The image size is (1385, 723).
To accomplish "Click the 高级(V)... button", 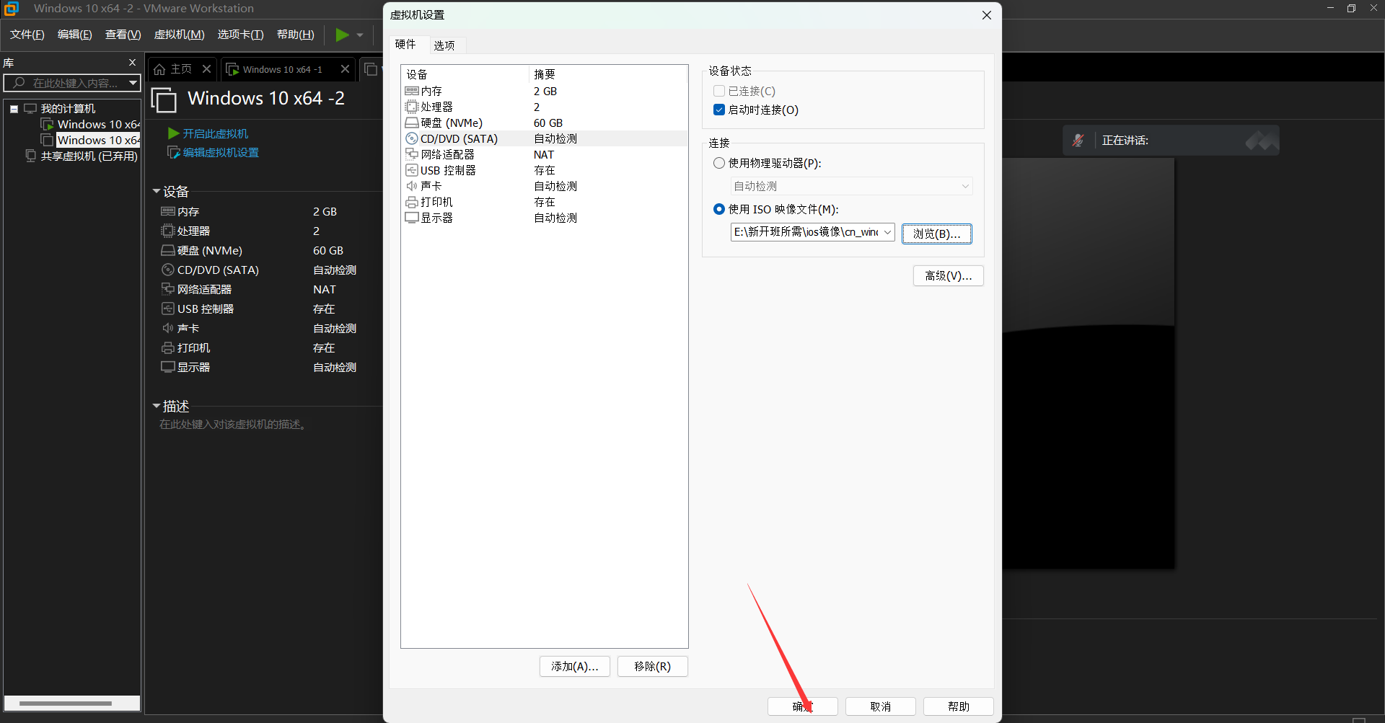I will click(949, 275).
